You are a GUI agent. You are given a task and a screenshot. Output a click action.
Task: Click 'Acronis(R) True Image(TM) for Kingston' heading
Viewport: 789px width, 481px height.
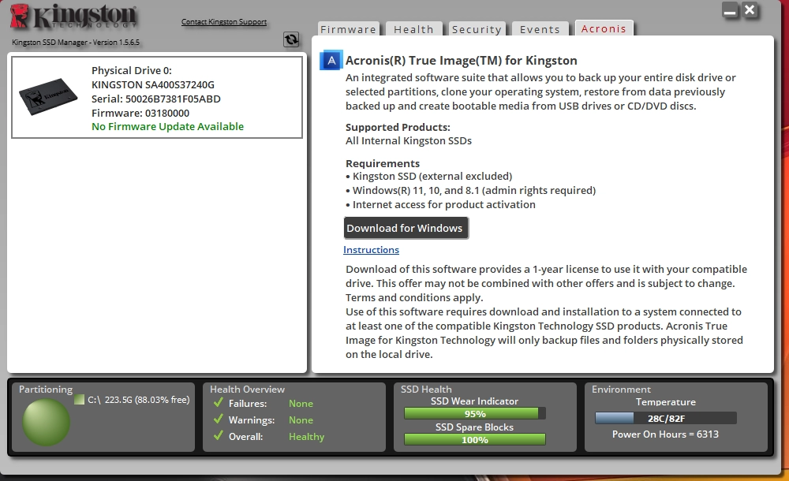462,61
